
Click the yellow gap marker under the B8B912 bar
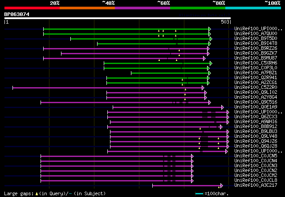[x=200, y=129]
